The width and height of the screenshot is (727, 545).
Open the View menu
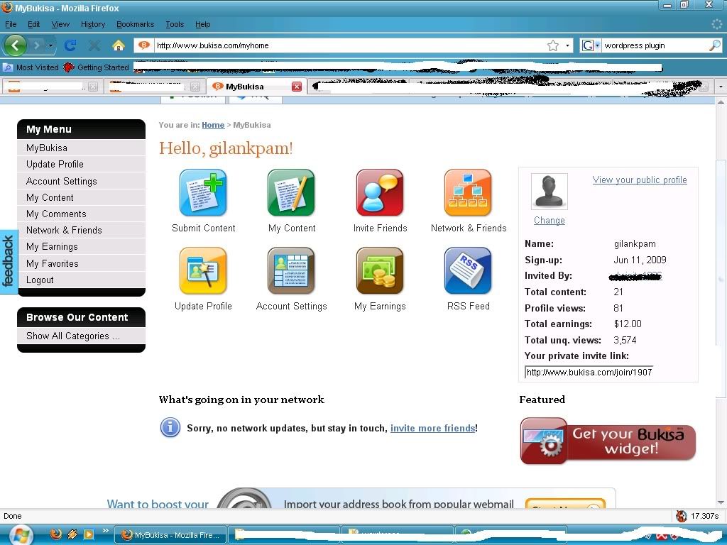[60, 25]
